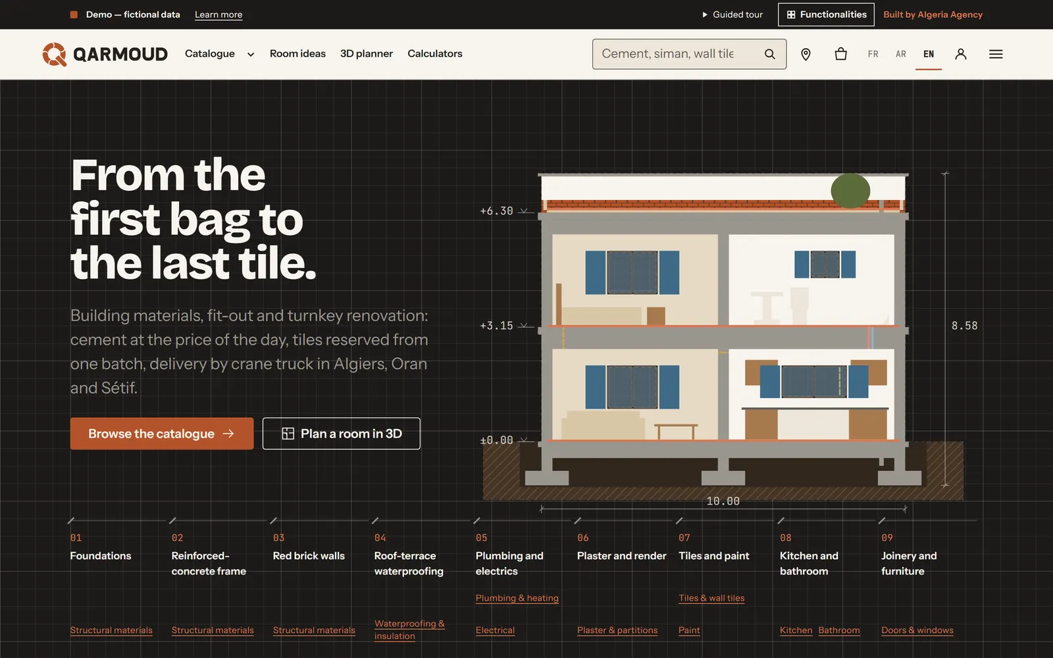
Task: Open the Doors & windows link
Action: [917, 630]
